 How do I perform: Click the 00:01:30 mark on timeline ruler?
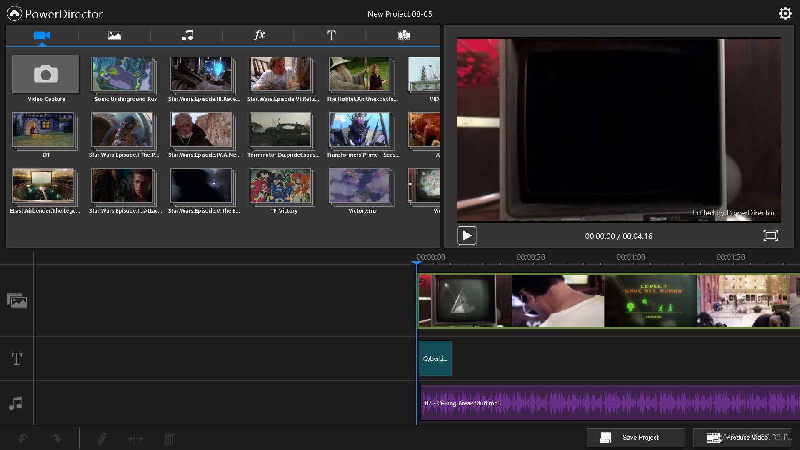pos(730,257)
